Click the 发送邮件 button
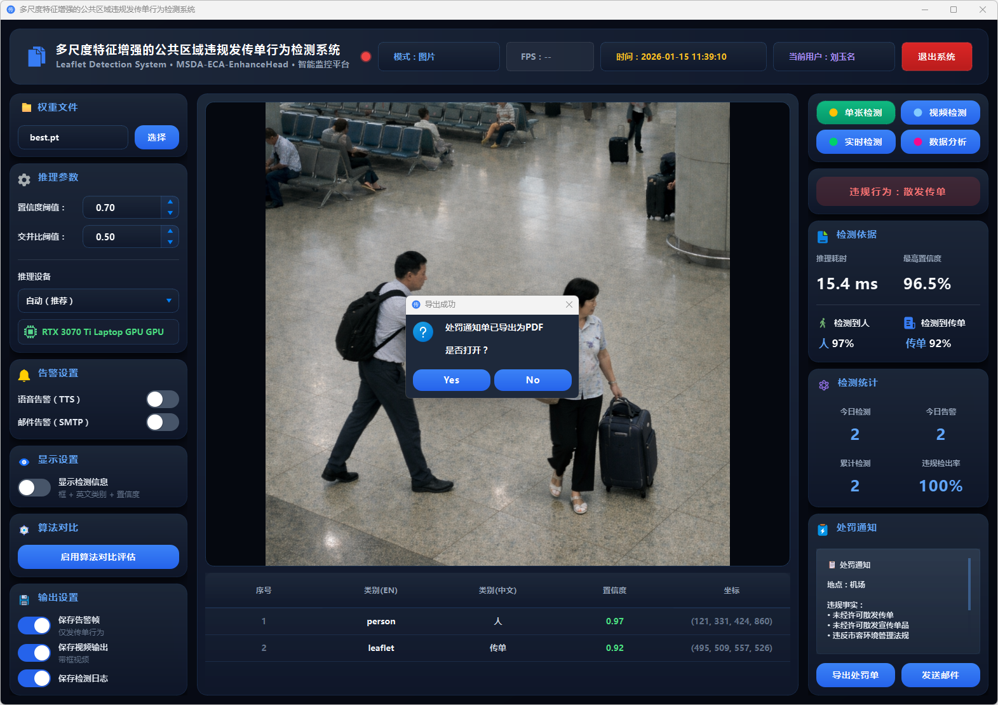Image resolution: width=998 pixels, height=705 pixels. pos(940,675)
